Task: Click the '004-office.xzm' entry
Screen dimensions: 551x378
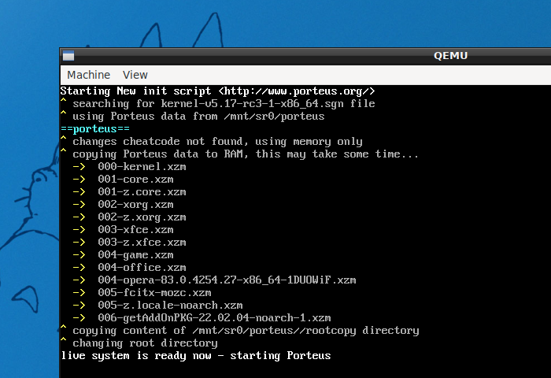Action: coord(142,268)
